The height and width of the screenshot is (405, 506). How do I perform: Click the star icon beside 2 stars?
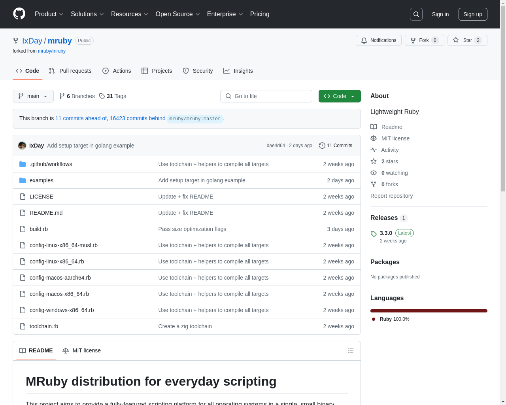point(374,161)
